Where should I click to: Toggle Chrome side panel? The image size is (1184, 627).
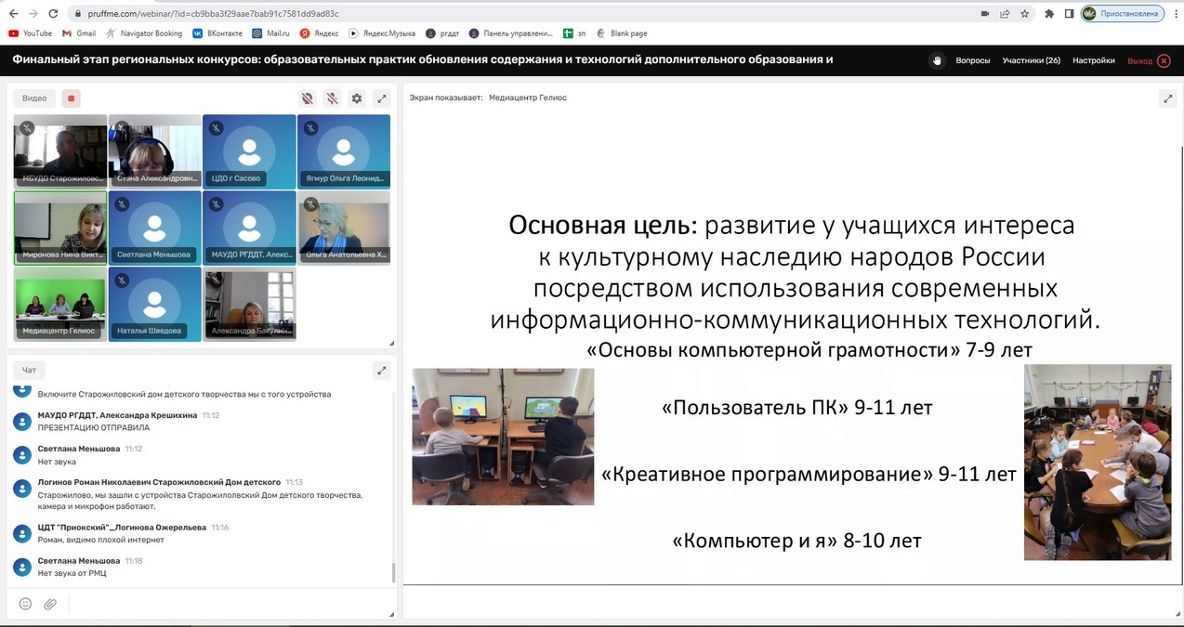click(1069, 14)
